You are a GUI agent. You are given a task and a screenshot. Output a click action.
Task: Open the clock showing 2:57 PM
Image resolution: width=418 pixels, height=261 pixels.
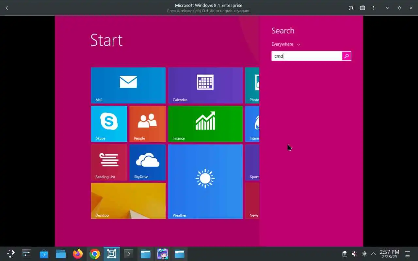tap(389, 254)
